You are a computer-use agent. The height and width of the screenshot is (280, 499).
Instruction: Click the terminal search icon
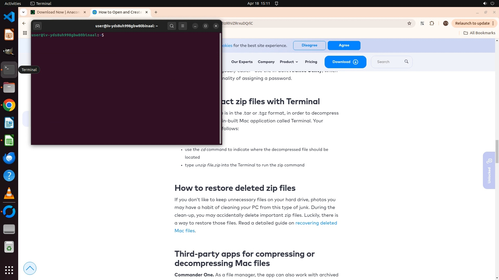click(x=172, y=26)
